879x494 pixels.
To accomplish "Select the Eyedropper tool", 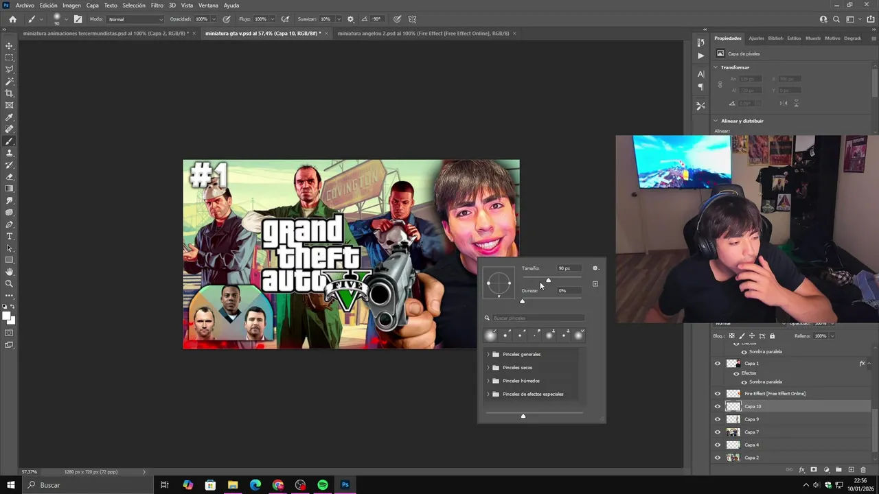I will (x=10, y=117).
